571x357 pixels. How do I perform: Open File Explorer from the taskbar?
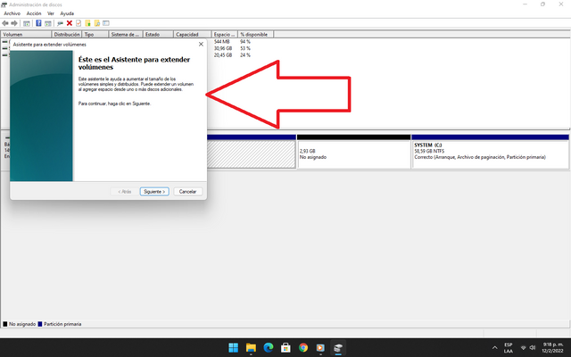coord(251,347)
